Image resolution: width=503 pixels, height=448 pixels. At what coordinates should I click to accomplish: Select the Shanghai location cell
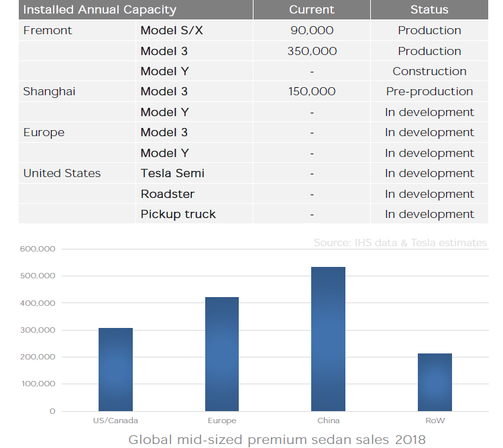coord(49,92)
